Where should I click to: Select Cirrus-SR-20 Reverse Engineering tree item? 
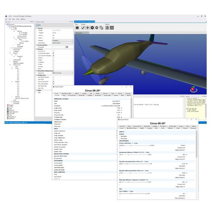tap(21, 26)
